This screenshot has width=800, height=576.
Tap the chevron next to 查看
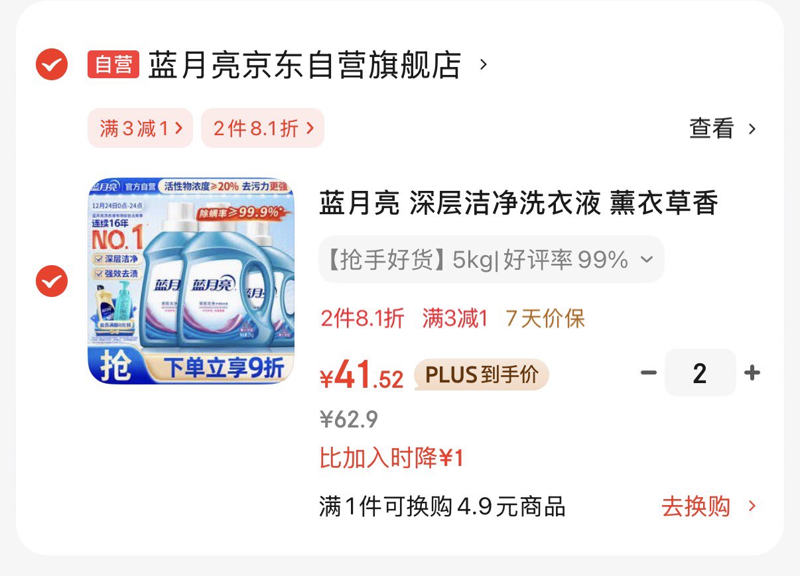[752, 129]
